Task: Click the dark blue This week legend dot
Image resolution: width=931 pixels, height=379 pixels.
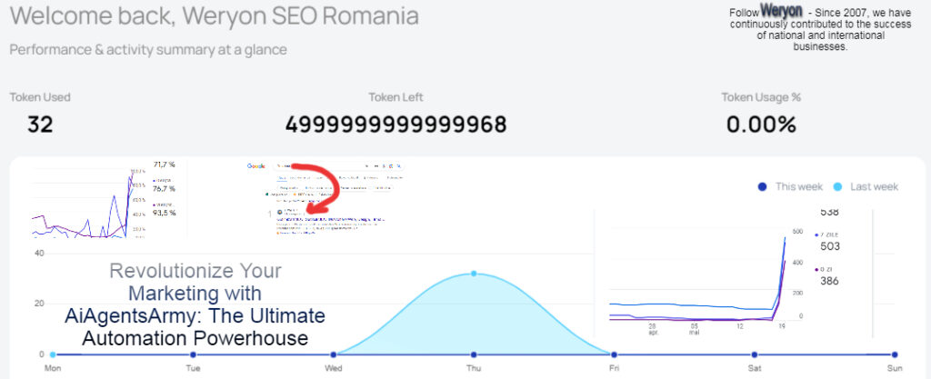Action: coord(763,187)
